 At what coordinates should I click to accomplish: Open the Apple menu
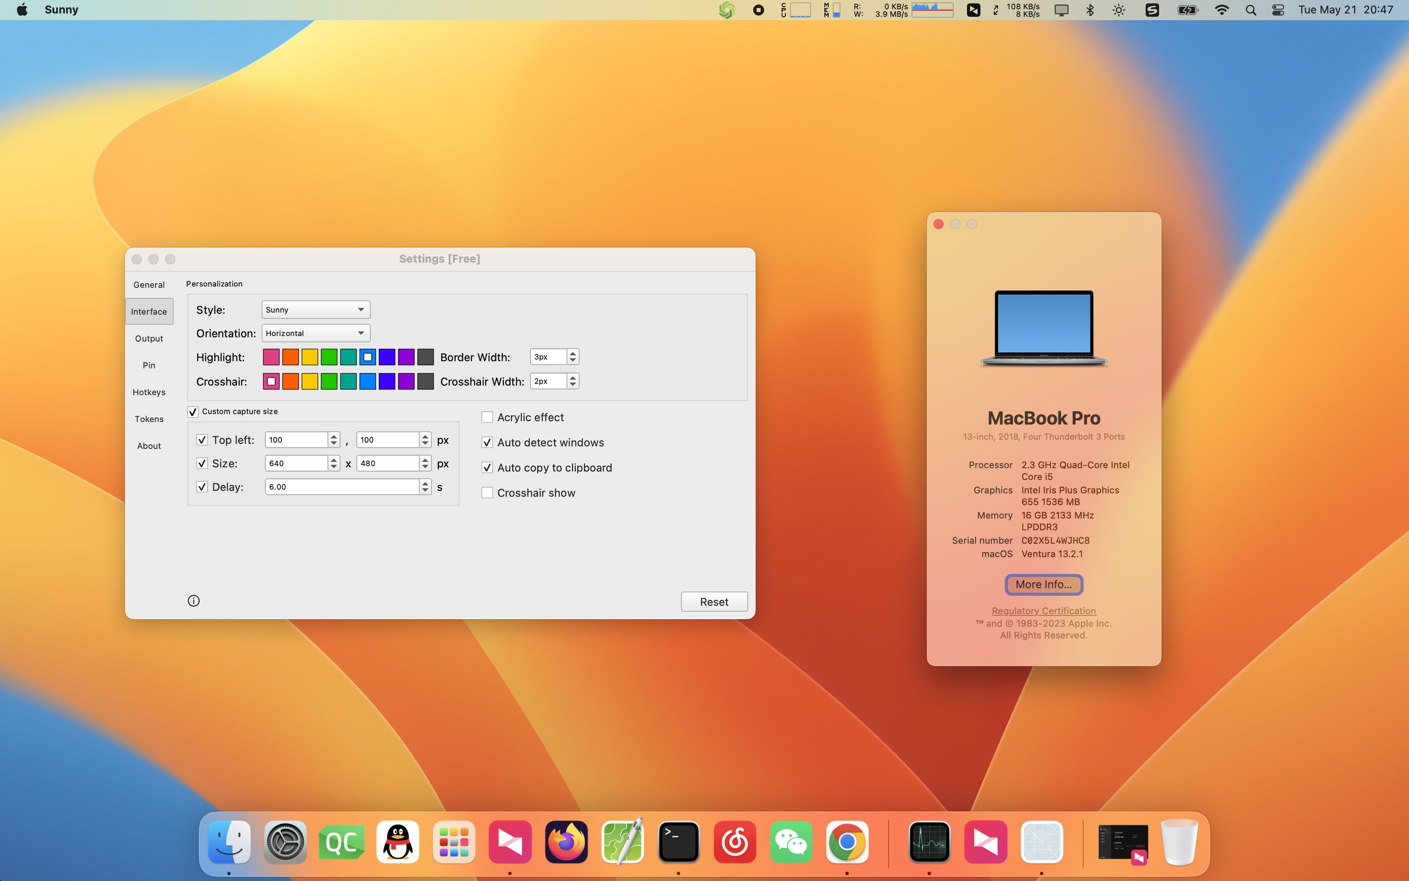point(22,10)
